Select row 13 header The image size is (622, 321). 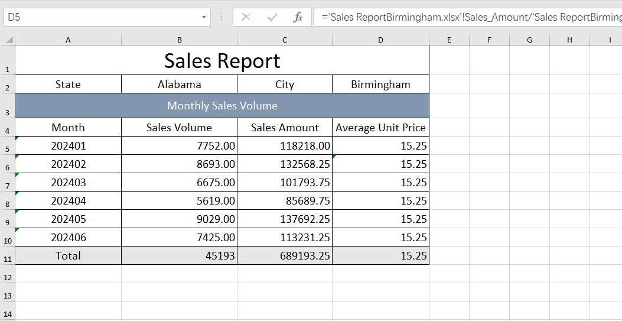tap(8, 292)
